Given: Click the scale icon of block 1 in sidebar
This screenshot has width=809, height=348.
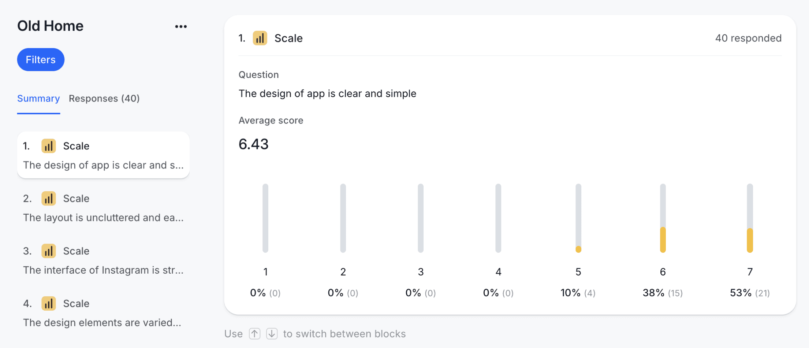Looking at the screenshot, I should pyautogui.click(x=48, y=146).
